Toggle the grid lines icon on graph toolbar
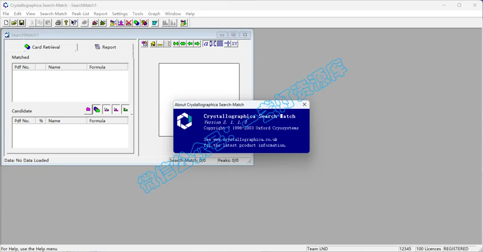The image size is (483, 252). [220, 44]
